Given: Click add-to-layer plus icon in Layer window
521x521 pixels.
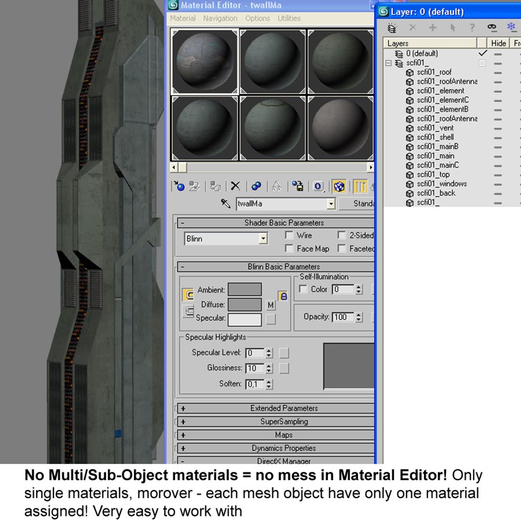Looking at the screenshot, I should click(x=432, y=27).
